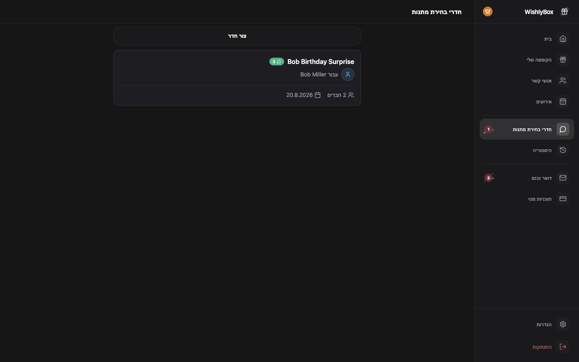Click the 2 חברים members count
The width and height of the screenshot is (579, 362).
[337, 95]
